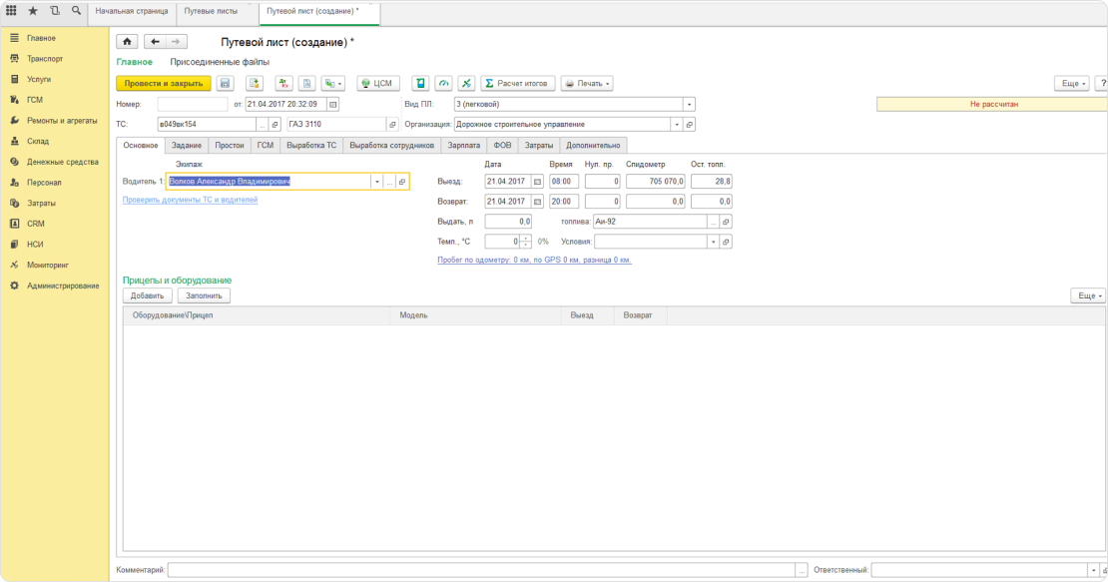This screenshot has height=582, width=1108.
Task: Switch to the Выработка ТС tab
Action: (x=311, y=146)
